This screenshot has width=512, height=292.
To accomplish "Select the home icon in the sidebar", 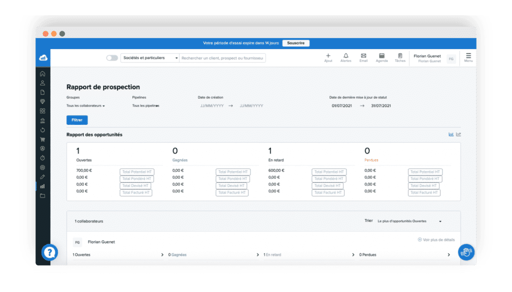I will pos(42,73).
